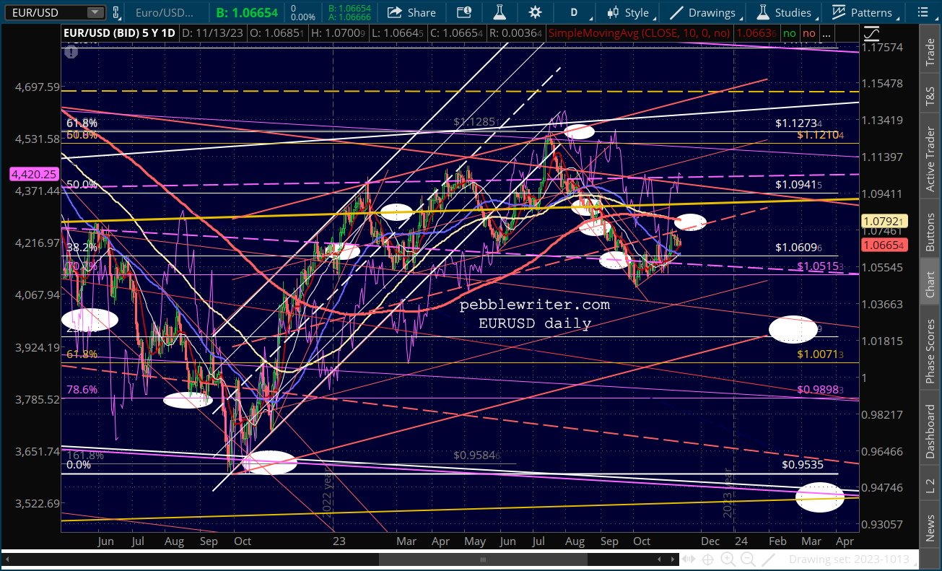Open the news/events calendar icon
The width and height of the screenshot is (942, 571).
tap(466, 12)
